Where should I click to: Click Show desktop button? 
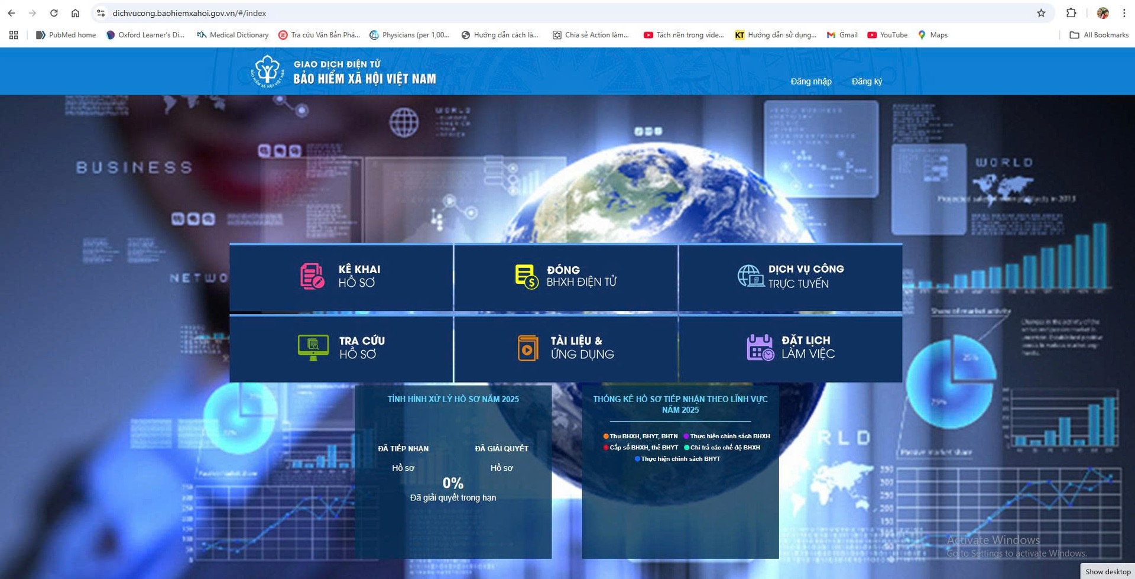tap(1107, 571)
